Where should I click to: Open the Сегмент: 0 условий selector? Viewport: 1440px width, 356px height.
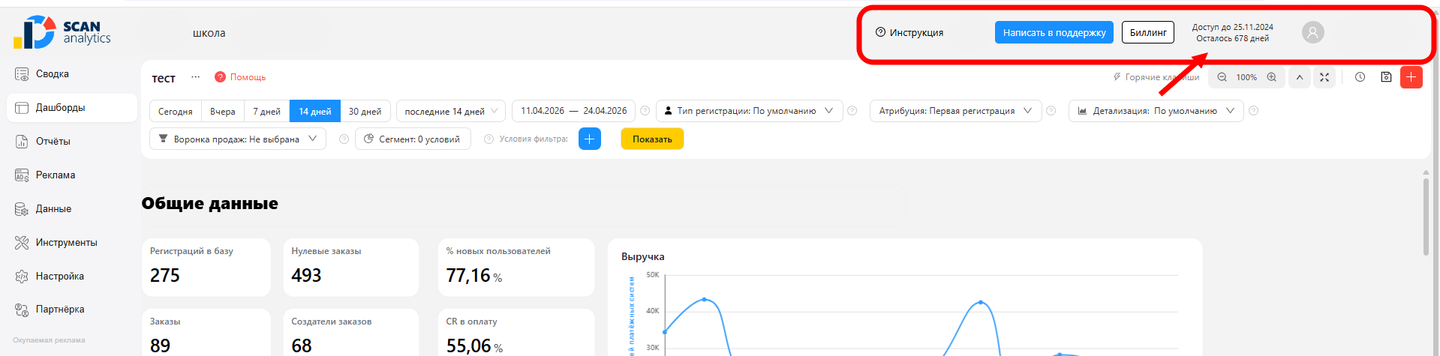[413, 139]
